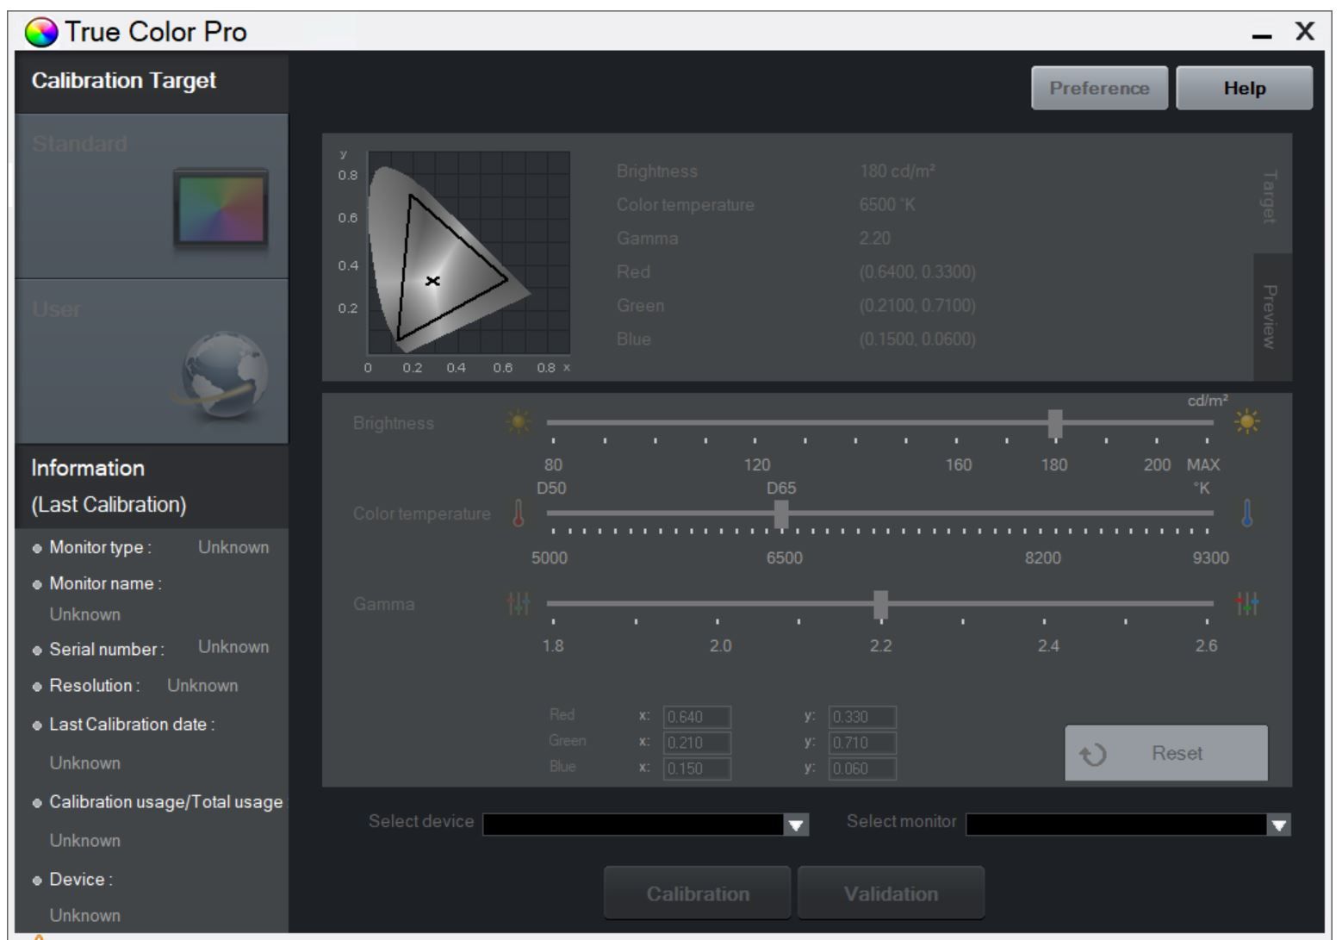1342x940 pixels.
Task: Click the '2.0' gamma scale label
Action: click(x=720, y=646)
